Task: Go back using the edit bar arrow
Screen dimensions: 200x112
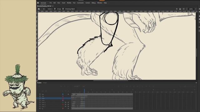Action: click(44, 9)
